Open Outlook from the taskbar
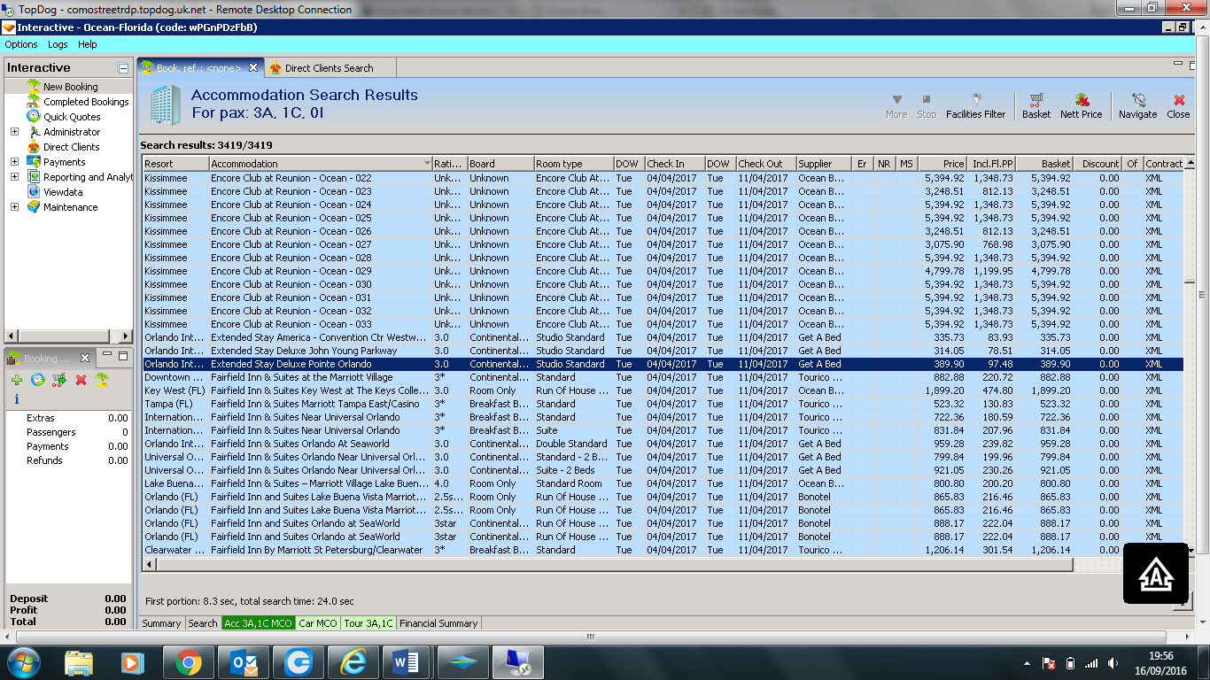The height and width of the screenshot is (680, 1210). pyautogui.click(x=243, y=662)
